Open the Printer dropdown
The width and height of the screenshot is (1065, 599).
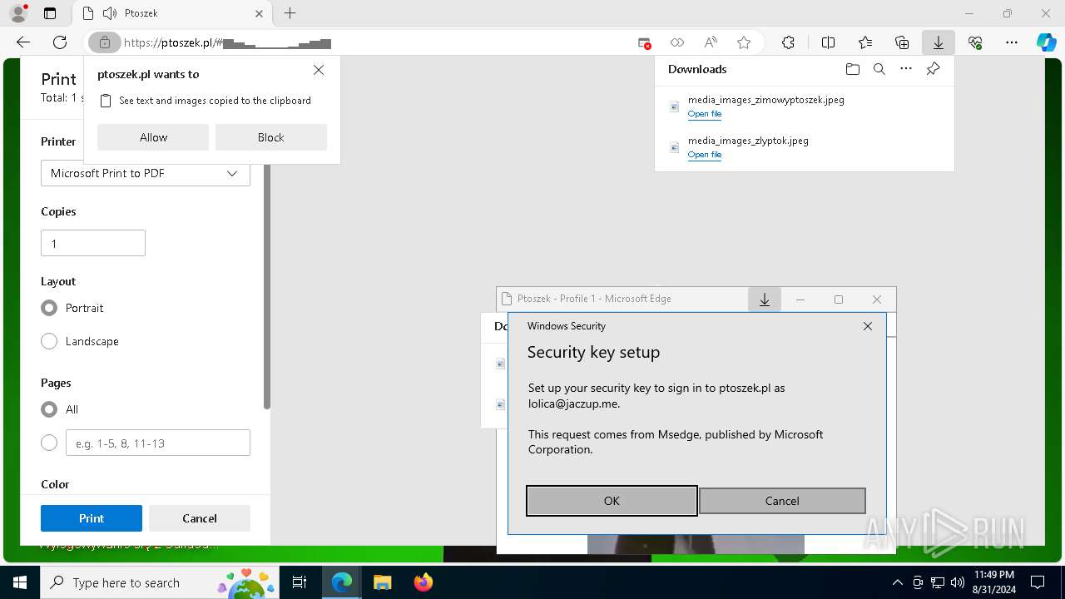[x=146, y=173]
